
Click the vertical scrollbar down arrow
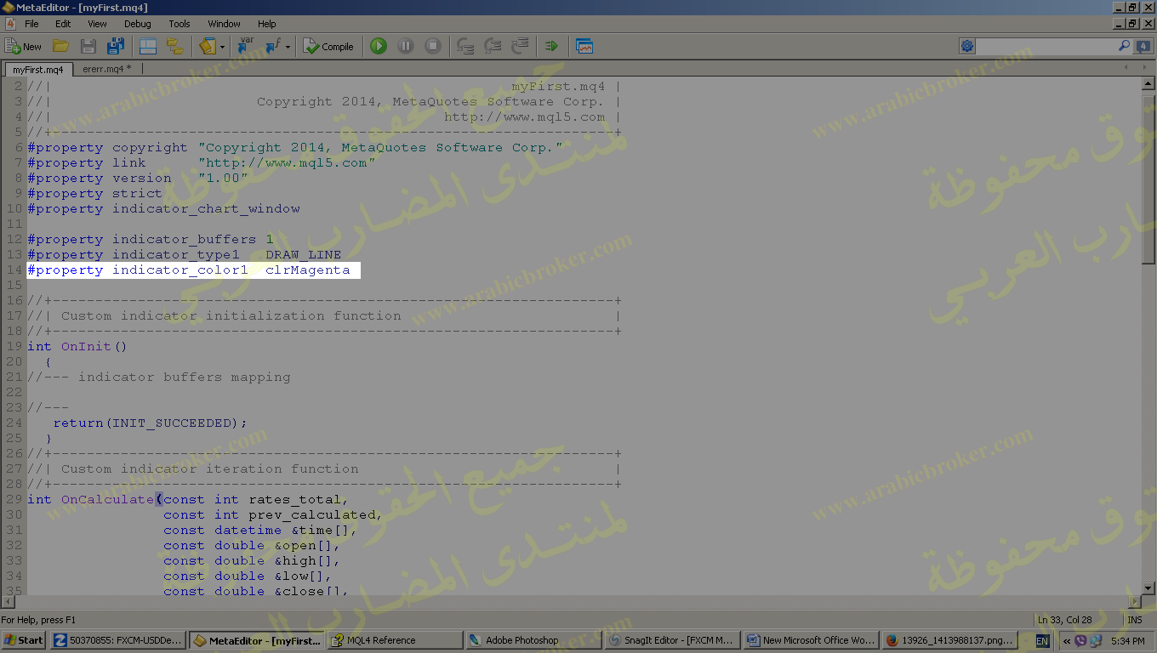point(1148,588)
